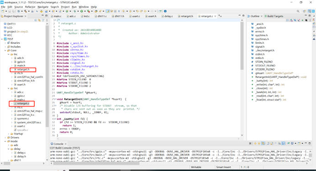Image resolution: width=316 pixels, height=171 pixels.
Task: Collapse the Inc folder
Action: 9,54
